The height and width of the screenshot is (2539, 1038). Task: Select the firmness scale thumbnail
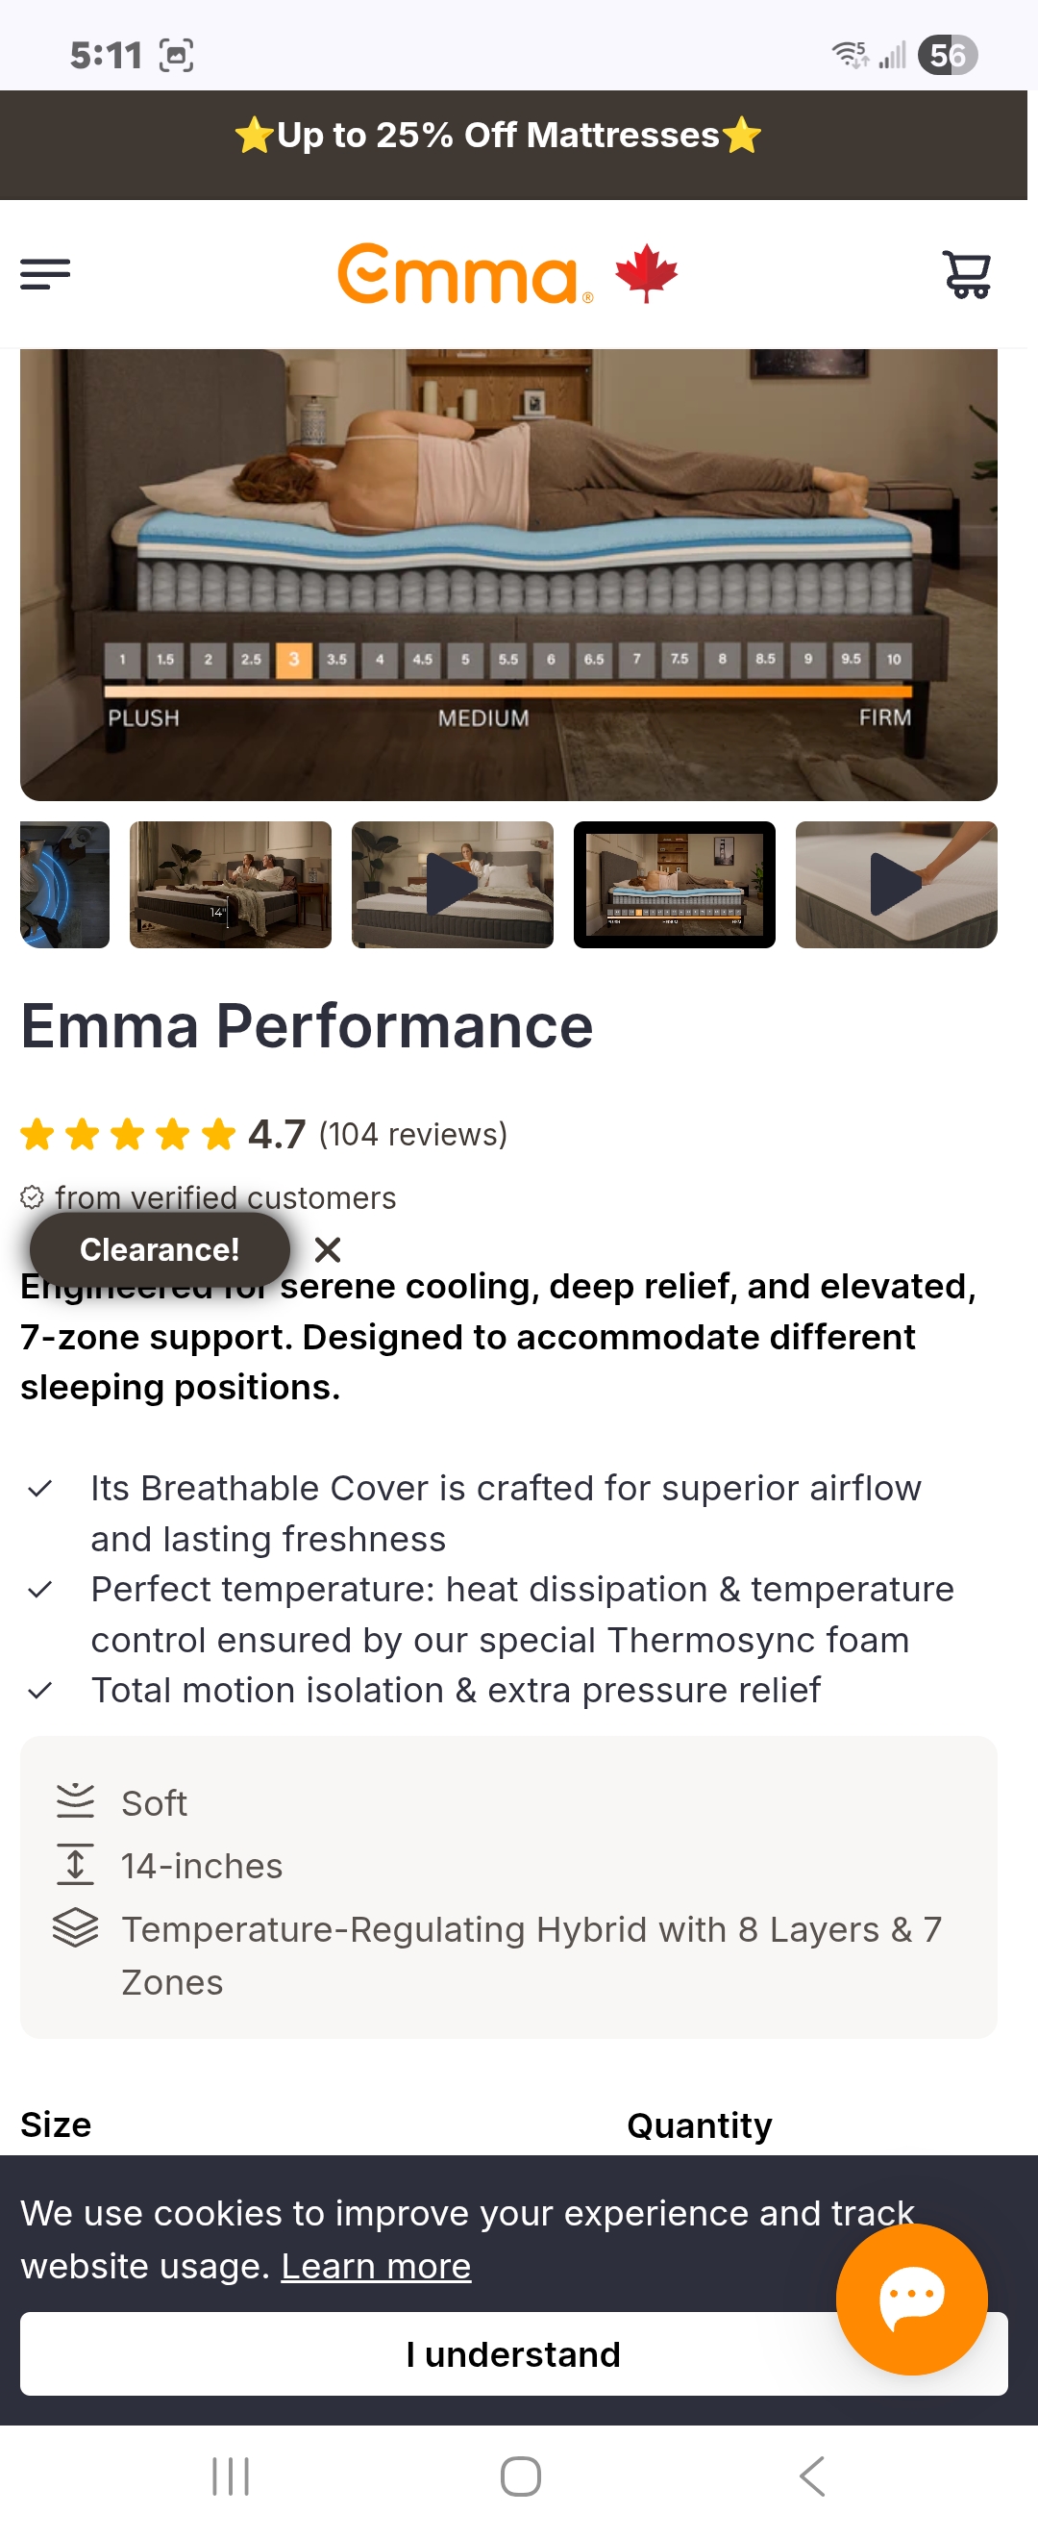[675, 884]
